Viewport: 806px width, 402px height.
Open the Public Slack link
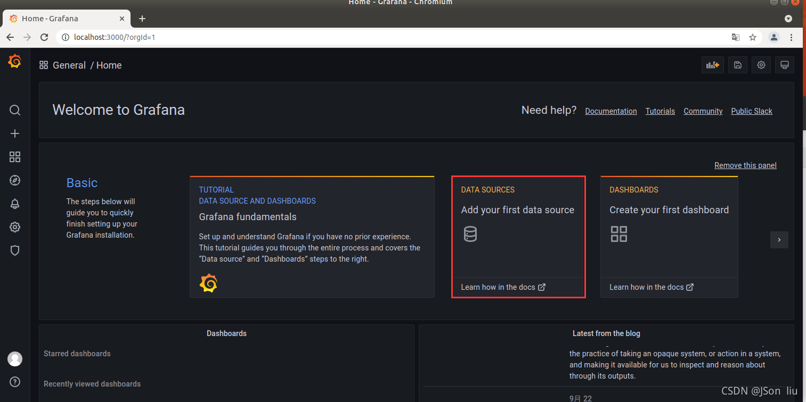click(752, 111)
